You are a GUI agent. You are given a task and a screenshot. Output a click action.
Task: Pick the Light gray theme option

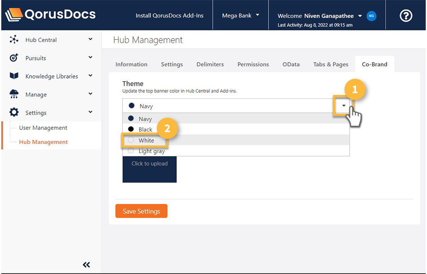(152, 151)
